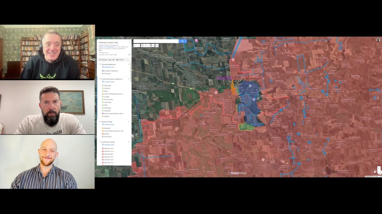Open the Confirmed Control layer options menu
Viewport: 382px width, 214px height.
[x=129, y=142]
